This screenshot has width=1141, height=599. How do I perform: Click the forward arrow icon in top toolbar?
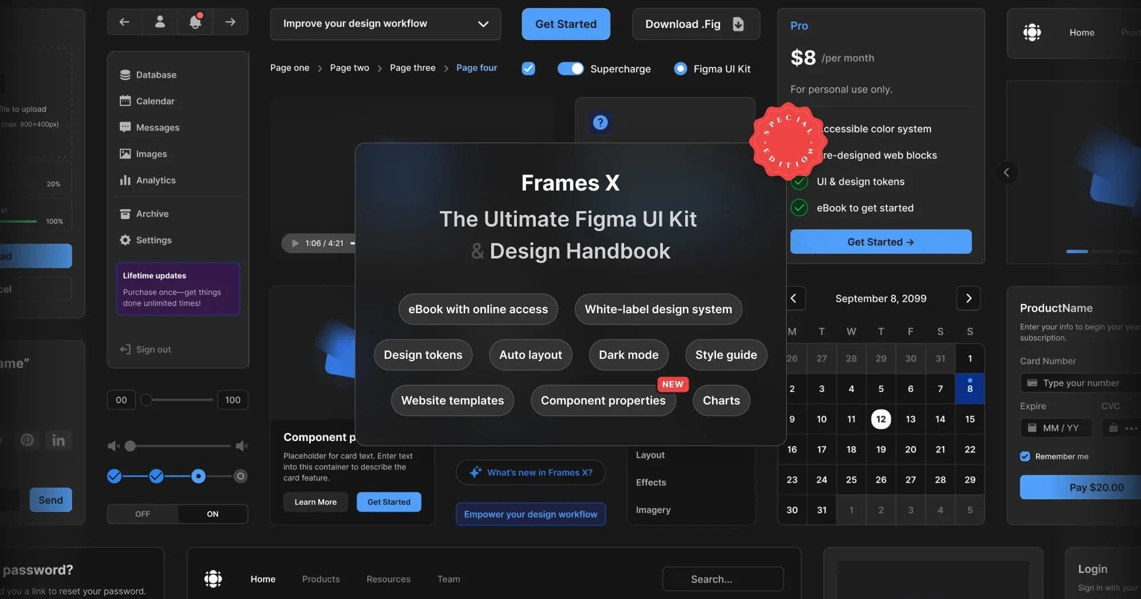point(230,22)
